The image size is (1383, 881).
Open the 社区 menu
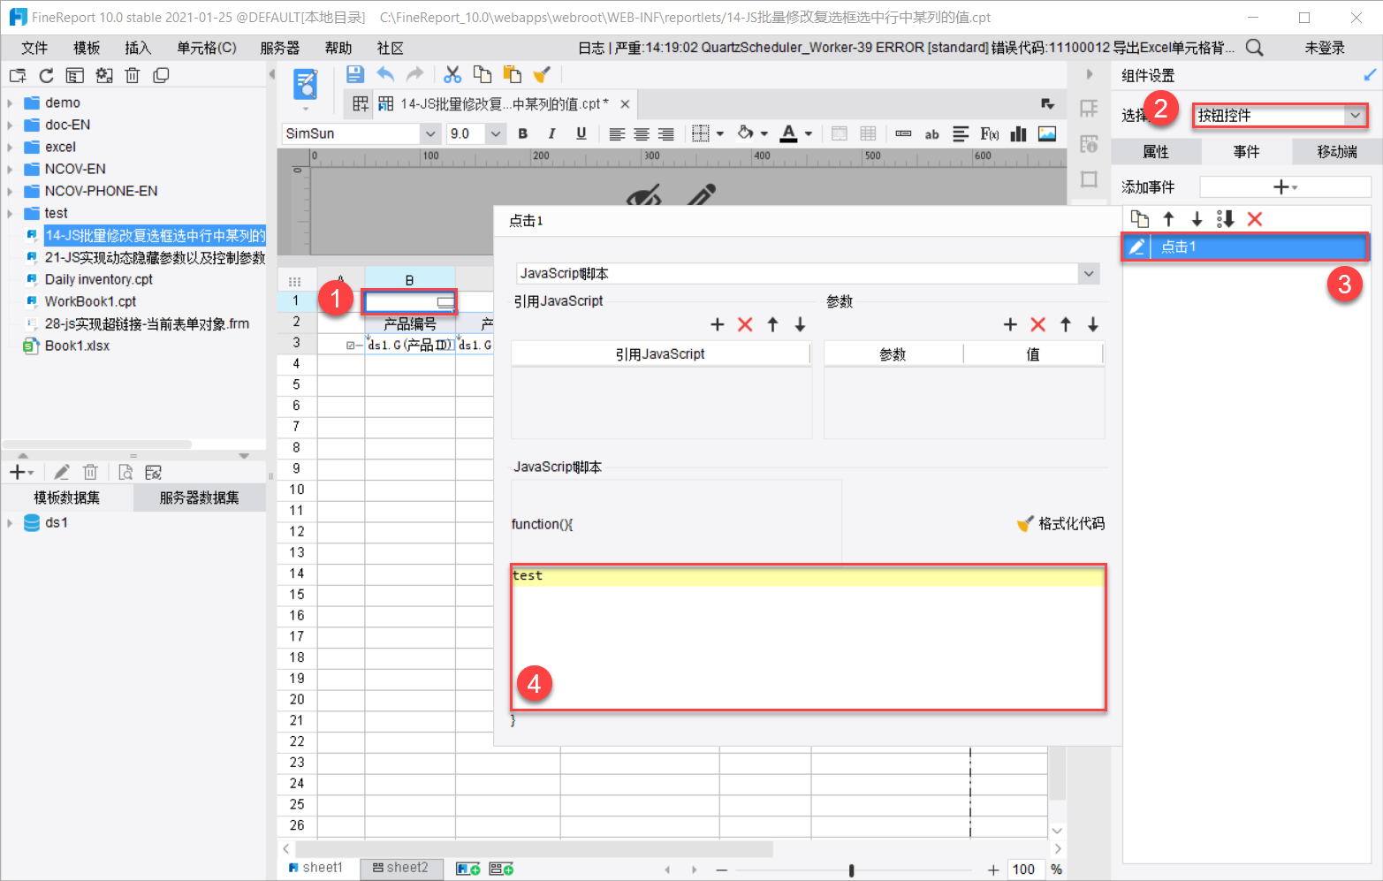390,48
